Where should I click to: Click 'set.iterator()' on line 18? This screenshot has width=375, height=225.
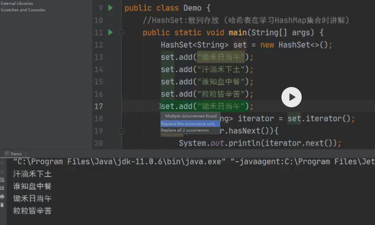tap(319, 118)
